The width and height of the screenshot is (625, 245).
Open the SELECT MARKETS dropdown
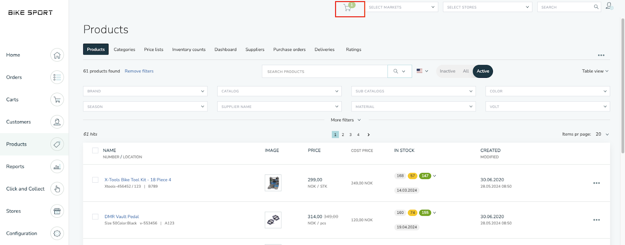point(402,7)
